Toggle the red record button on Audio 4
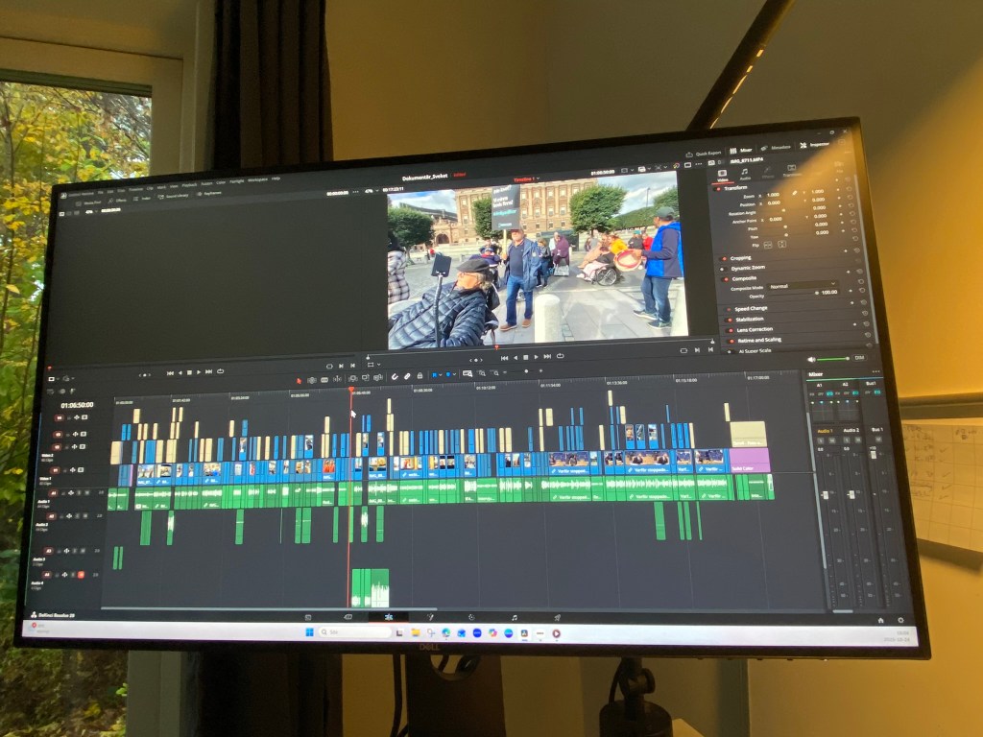 pyautogui.click(x=81, y=575)
